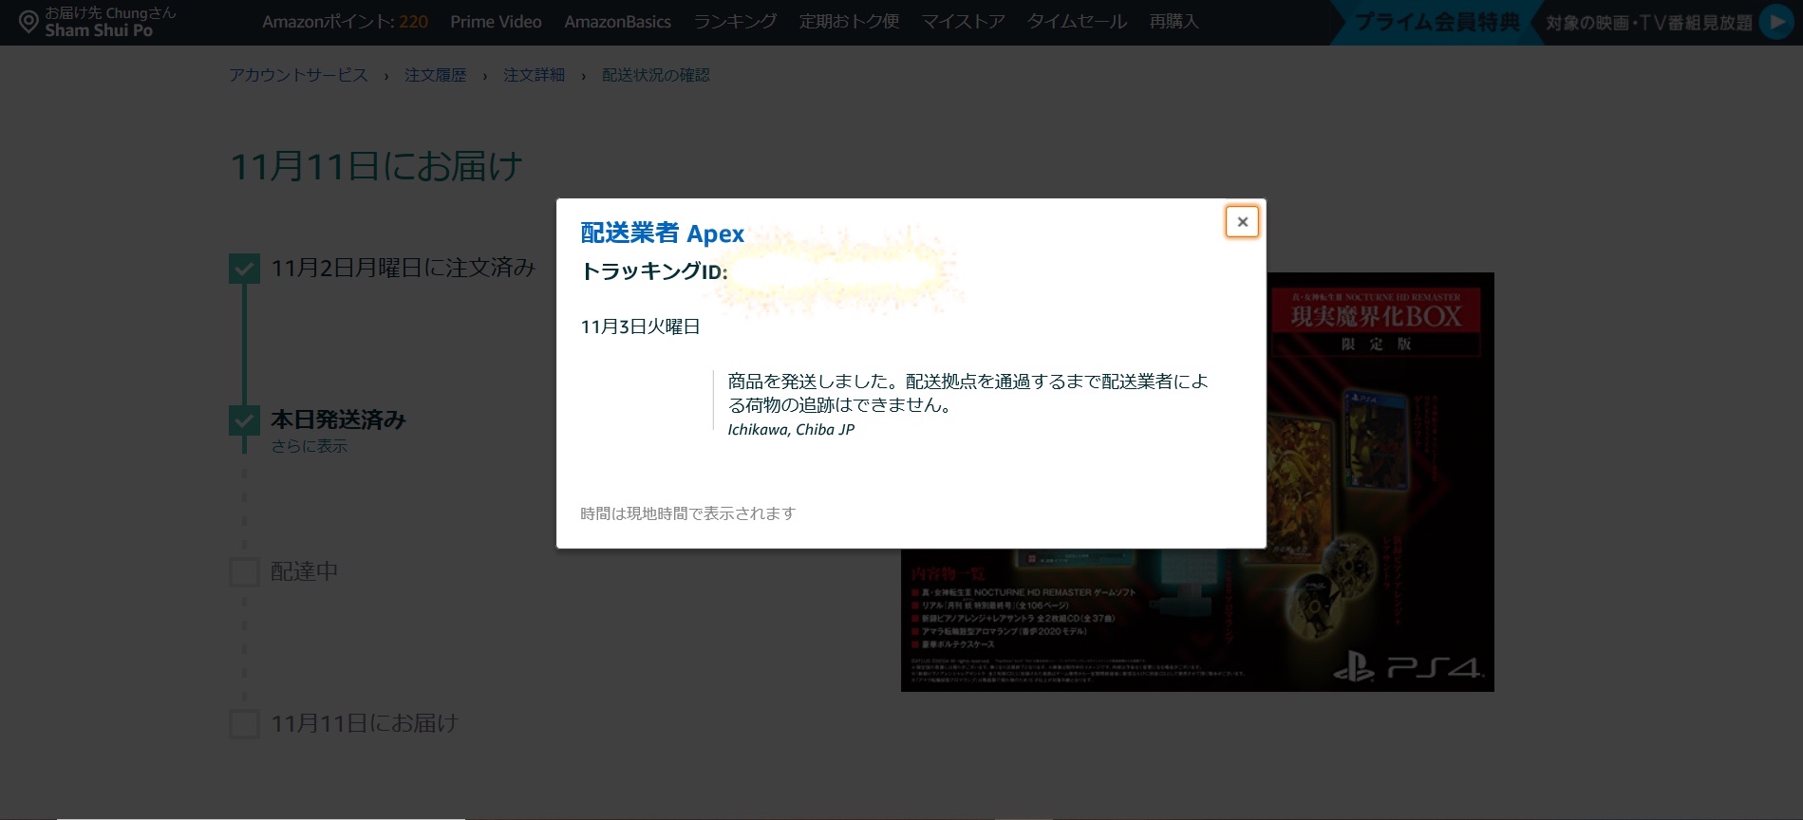Click the delivery location pin icon

[x=28, y=22]
